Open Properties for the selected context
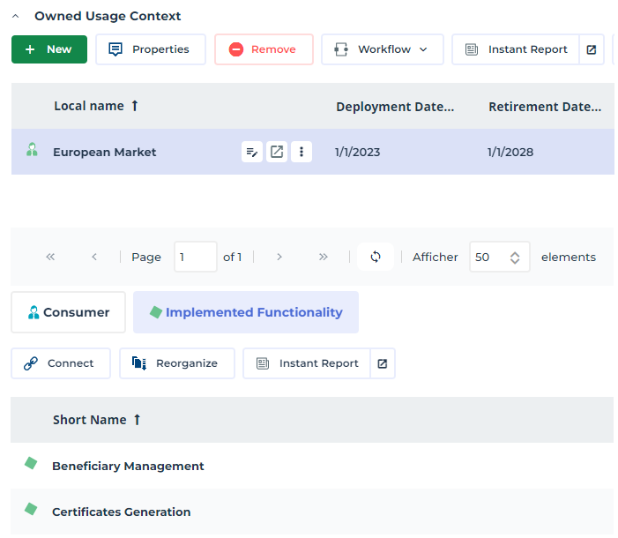The image size is (618, 538). tap(150, 49)
